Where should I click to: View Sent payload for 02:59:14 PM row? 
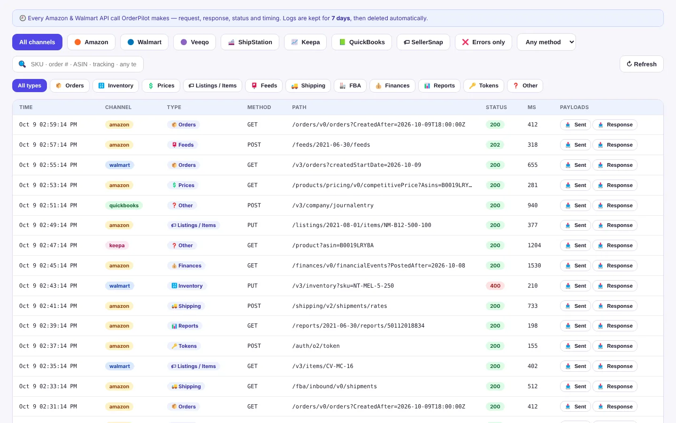(x=576, y=125)
